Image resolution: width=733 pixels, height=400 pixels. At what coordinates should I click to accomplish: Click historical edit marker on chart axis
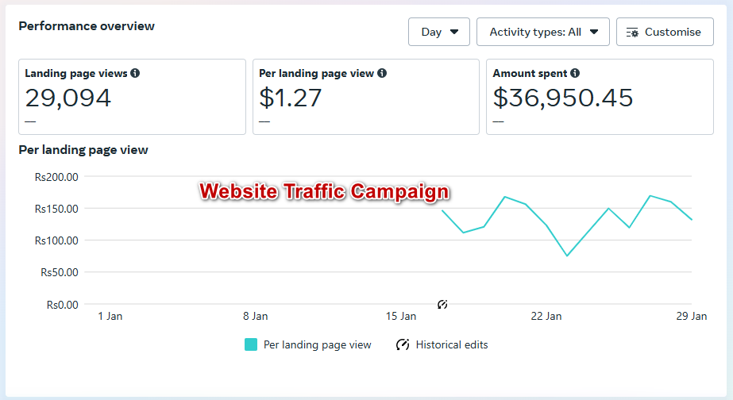point(443,305)
